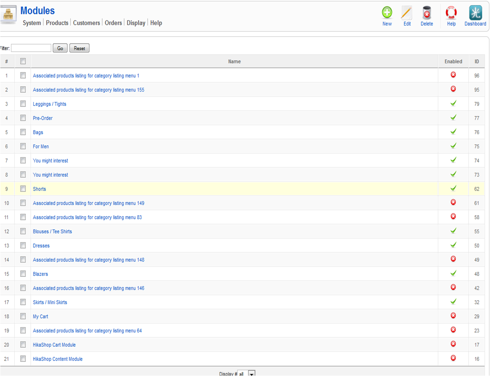Check the box for HikaShop Content Module

(x=23, y=359)
